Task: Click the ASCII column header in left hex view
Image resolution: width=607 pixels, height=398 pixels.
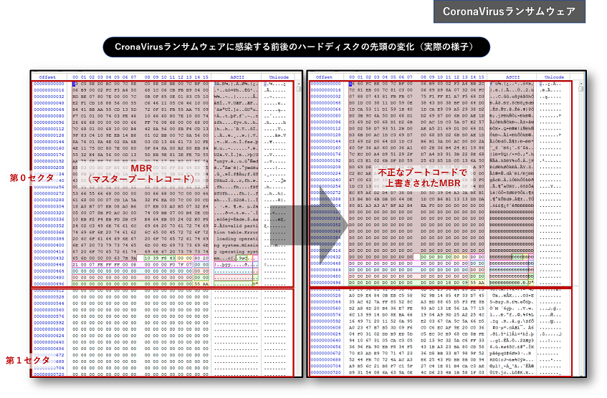Action: (237, 77)
